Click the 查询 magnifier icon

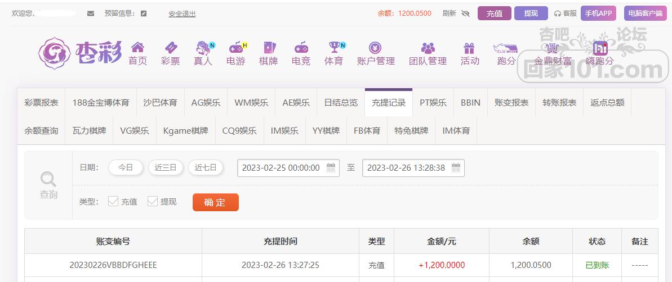point(48,179)
